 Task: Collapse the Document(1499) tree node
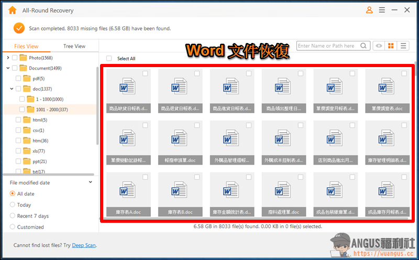point(8,68)
